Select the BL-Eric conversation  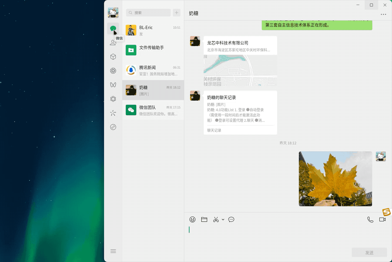tap(153, 30)
